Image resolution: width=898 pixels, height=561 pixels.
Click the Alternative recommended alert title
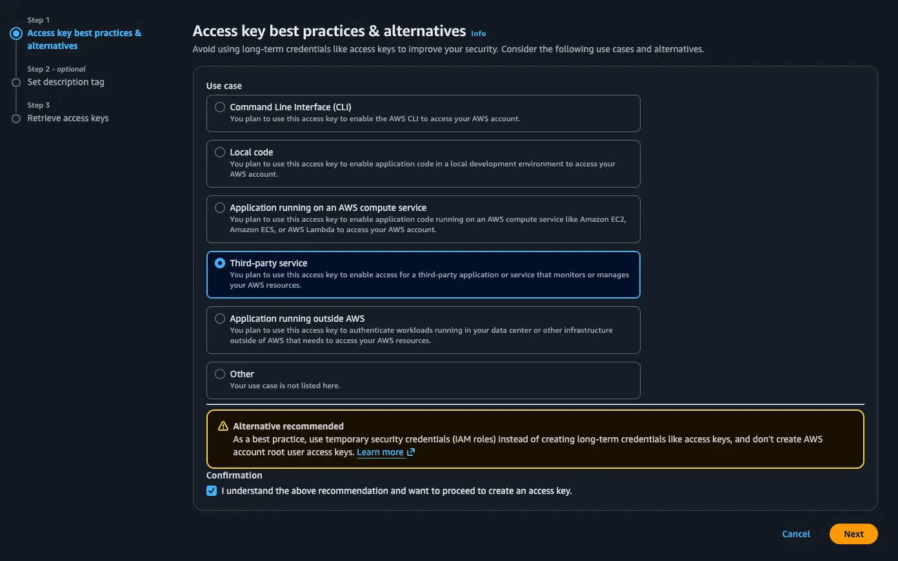288,426
